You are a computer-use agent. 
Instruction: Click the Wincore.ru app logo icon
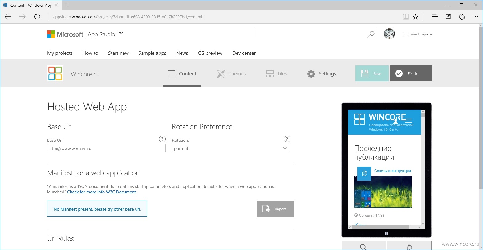(x=55, y=73)
